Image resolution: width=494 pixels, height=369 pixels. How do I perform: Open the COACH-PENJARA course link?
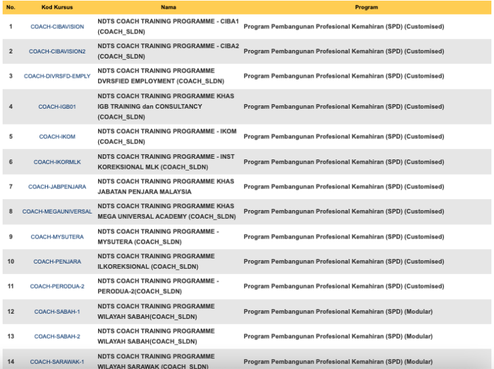(x=57, y=262)
